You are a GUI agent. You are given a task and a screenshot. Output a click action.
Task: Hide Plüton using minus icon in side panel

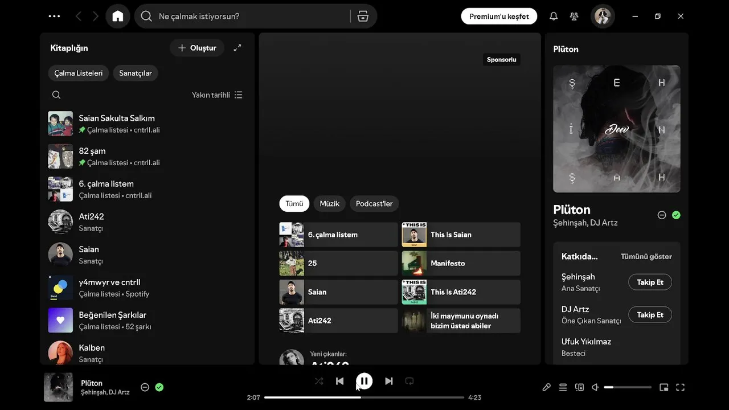click(662, 215)
